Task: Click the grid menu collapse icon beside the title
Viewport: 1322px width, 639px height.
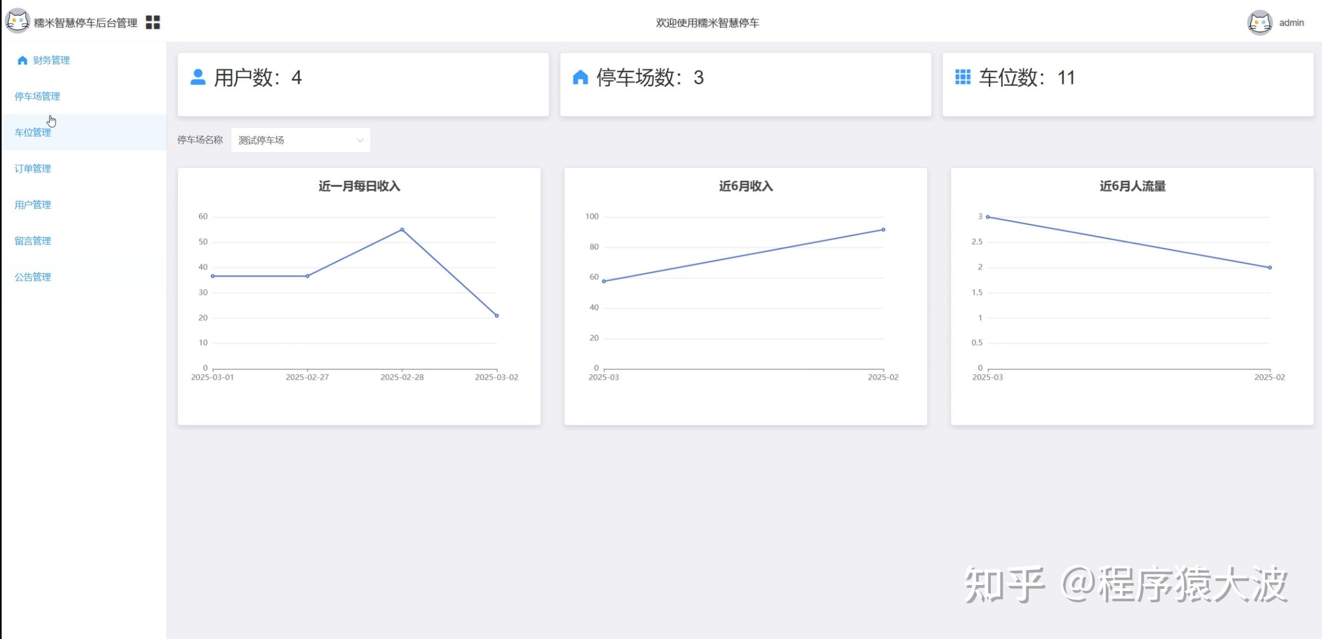Action: tap(153, 22)
